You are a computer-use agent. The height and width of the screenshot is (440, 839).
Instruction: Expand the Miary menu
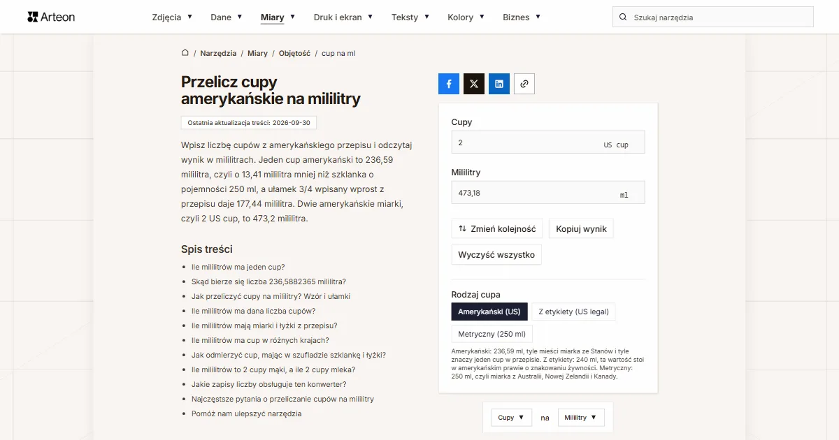pos(278,17)
